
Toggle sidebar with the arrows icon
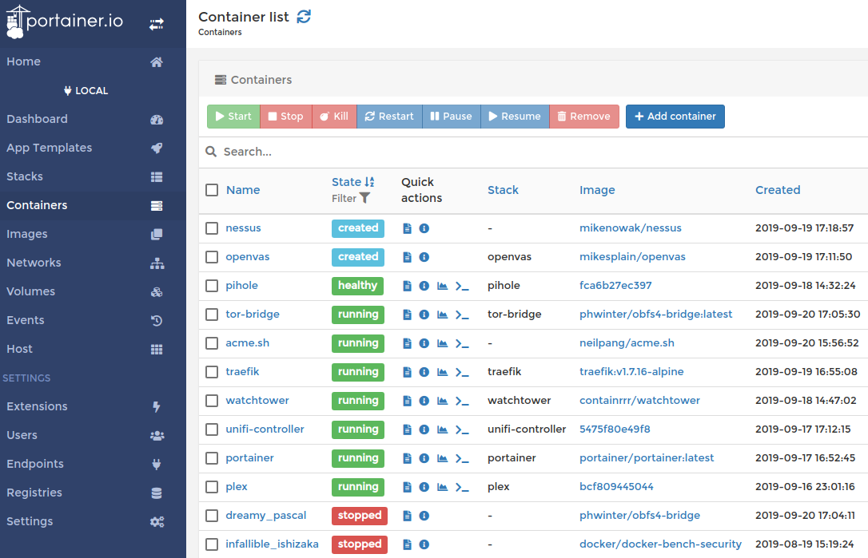pyautogui.click(x=157, y=24)
